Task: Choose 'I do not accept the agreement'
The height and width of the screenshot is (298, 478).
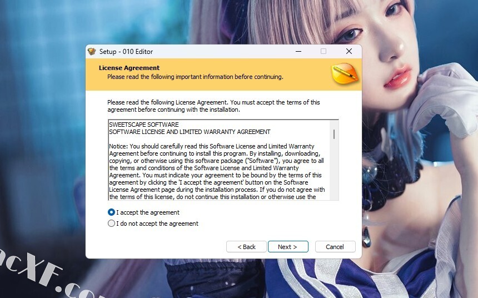Action: (111, 223)
